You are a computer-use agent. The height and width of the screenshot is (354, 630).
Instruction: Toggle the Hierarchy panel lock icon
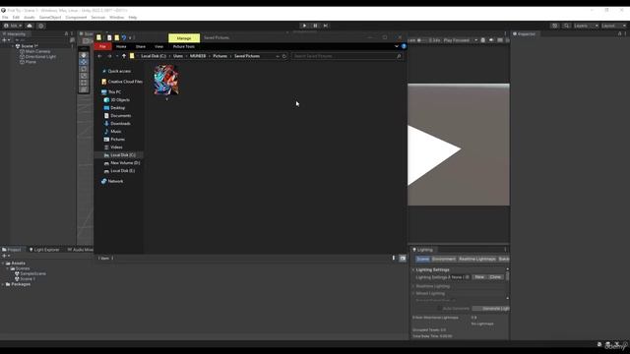[66, 34]
